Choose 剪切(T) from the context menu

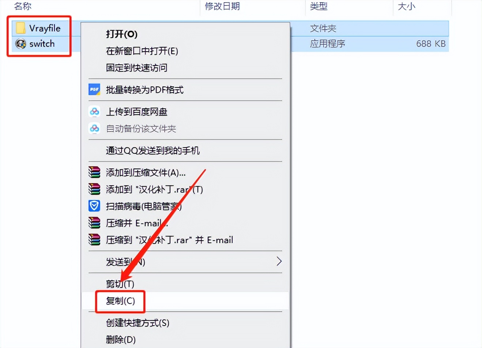pyautogui.click(x=120, y=284)
